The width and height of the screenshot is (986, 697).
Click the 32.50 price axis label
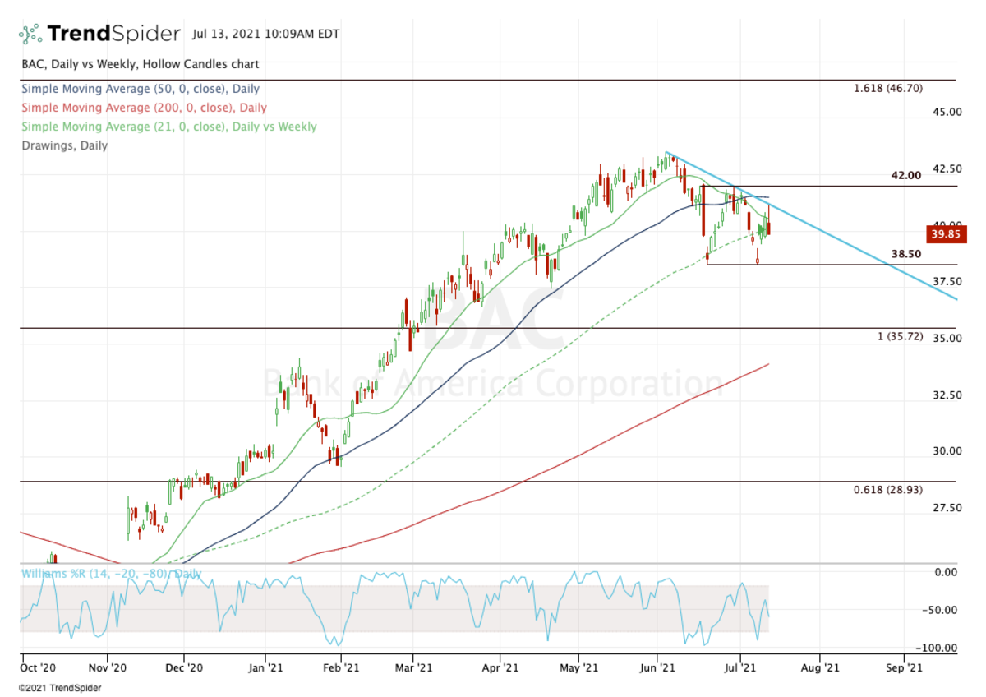[946, 395]
